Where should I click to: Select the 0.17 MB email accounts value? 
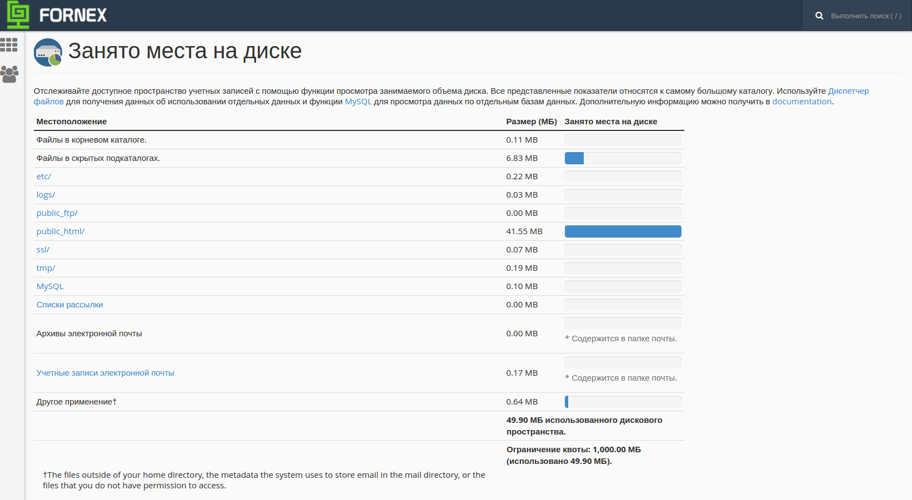tap(522, 373)
